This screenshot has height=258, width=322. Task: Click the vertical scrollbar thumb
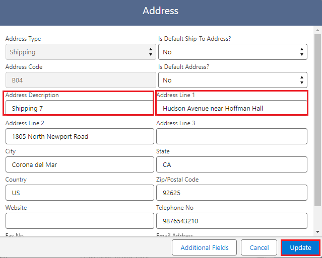317,121
